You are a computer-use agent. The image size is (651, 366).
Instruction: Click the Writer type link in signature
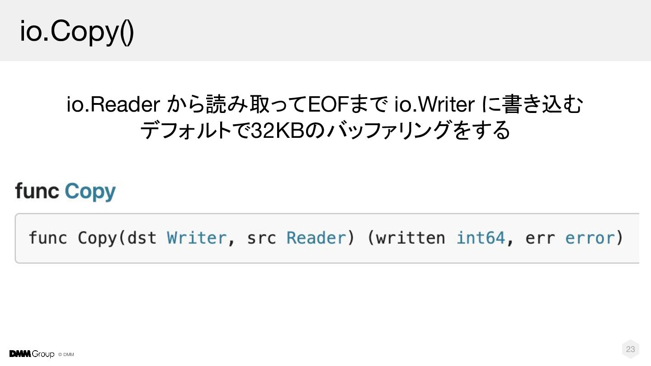tap(196, 238)
